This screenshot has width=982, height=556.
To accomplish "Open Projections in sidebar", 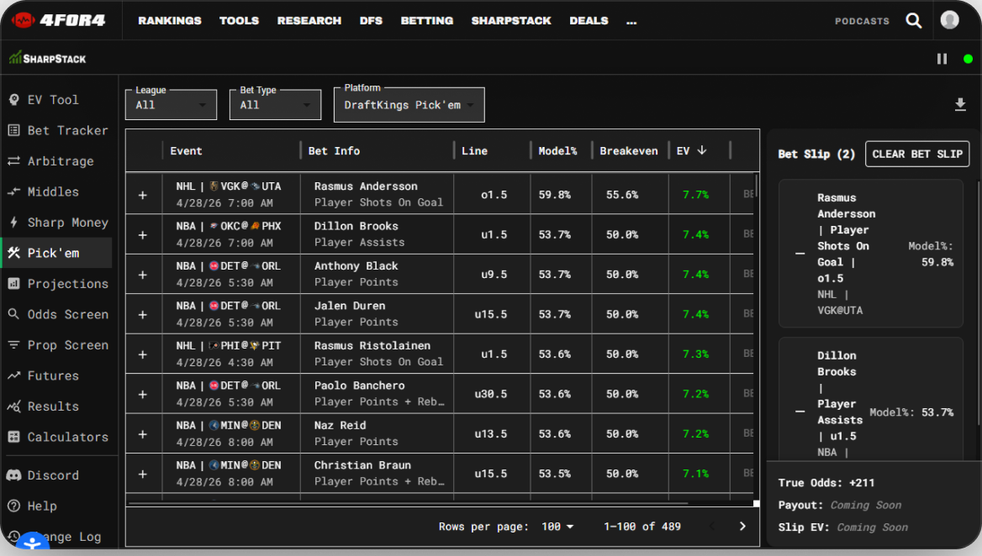I will [x=56, y=283].
